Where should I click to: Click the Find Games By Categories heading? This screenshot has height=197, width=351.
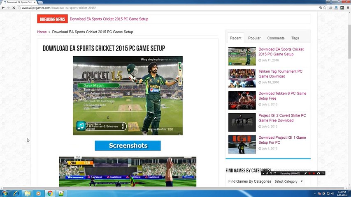248,171
